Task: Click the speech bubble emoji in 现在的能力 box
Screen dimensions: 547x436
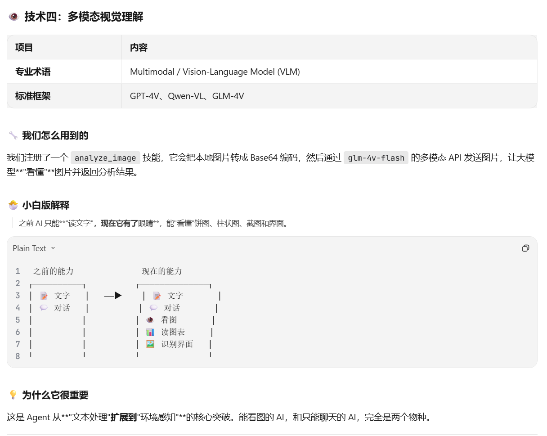Action: click(153, 308)
